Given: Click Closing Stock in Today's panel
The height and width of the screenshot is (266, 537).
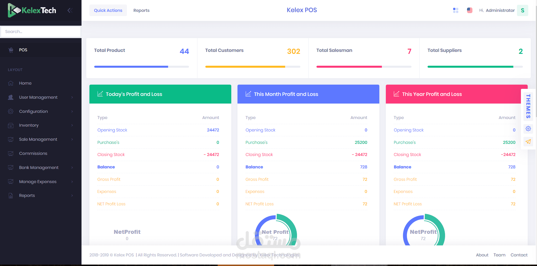Looking at the screenshot, I should (111, 155).
